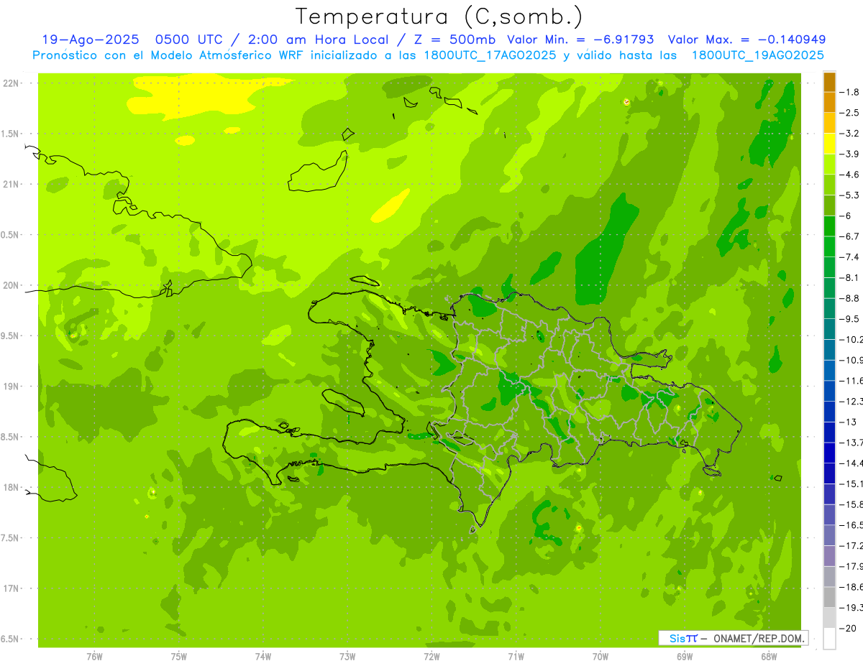Click the colorbar swatch between -4.6 and -5.3
The width and height of the screenshot is (863, 666).
(829, 185)
